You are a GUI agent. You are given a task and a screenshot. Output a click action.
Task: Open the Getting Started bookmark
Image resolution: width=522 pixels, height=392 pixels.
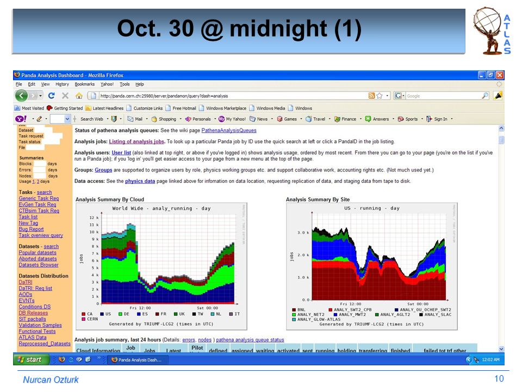pyautogui.click(x=65, y=108)
